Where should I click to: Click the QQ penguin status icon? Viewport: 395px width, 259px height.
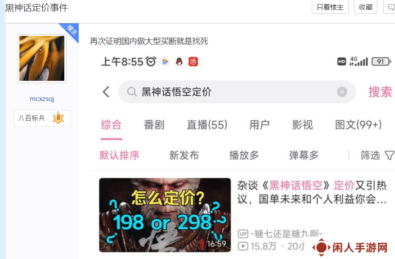tap(179, 61)
